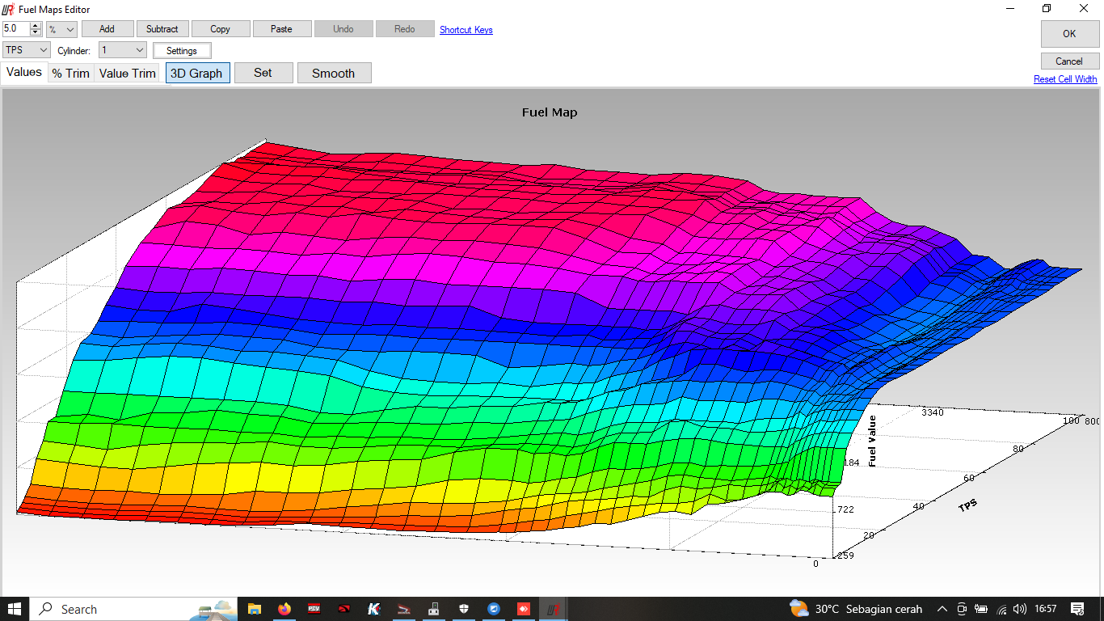The image size is (1104, 621).
Task: Select the active Fuel Maps Editor taskbar icon
Action: coord(554,609)
